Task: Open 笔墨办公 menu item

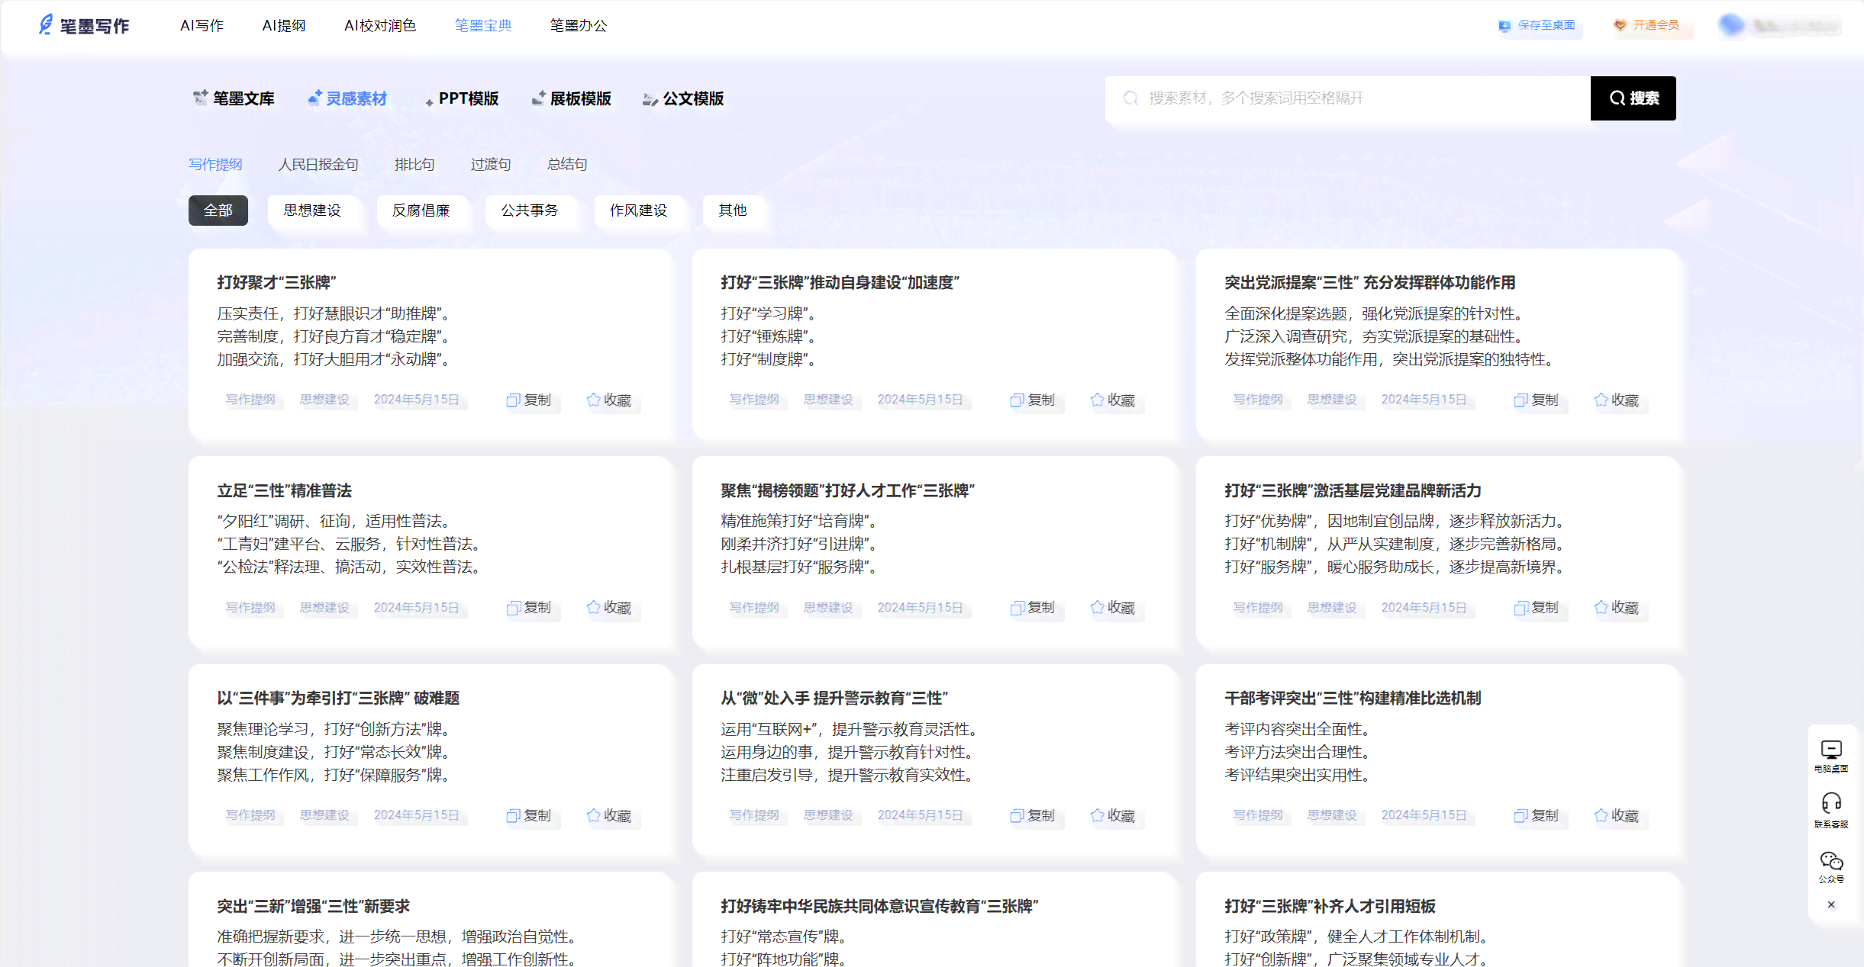Action: point(578,25)
